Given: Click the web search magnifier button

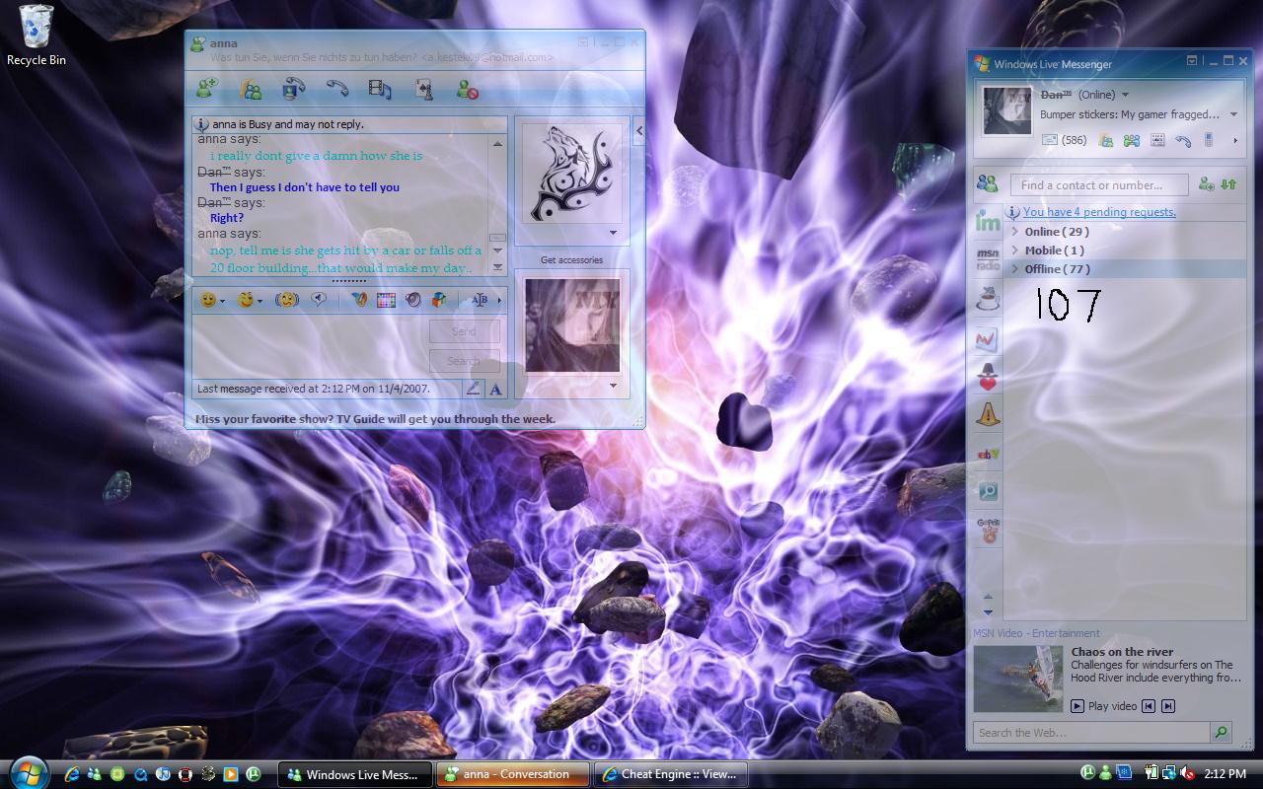Looking at the screenshot, I should pyautogui.click(x=1221, y=733).
